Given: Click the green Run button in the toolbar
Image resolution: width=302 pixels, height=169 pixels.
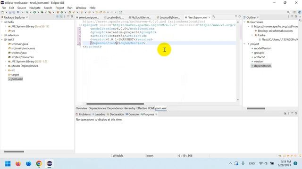Looking at the screenshot, I should coord(34,12).
